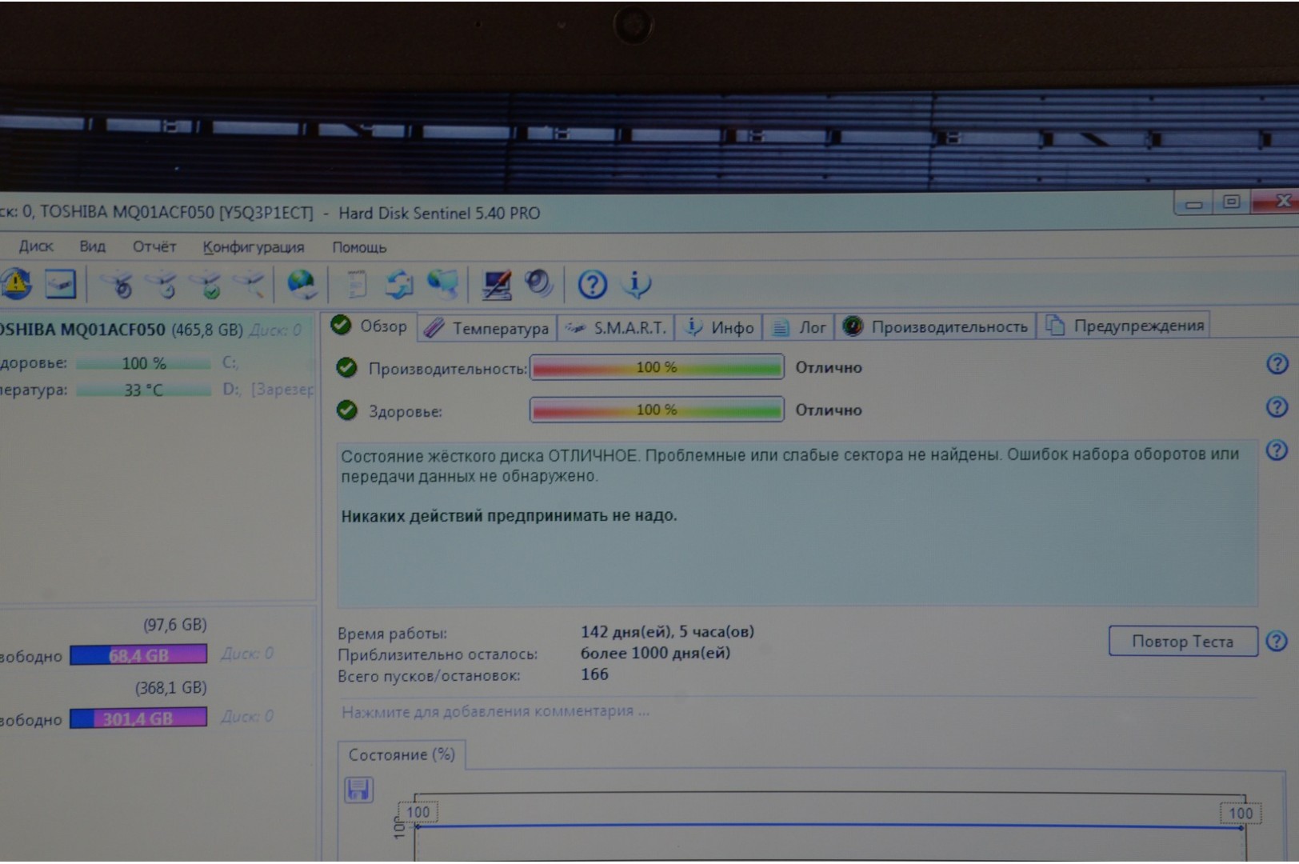Switch to the S.M.A.R.T. tab
This screenshot has width=1299, height=864.
pyautogui.click(x=617, y=328)
